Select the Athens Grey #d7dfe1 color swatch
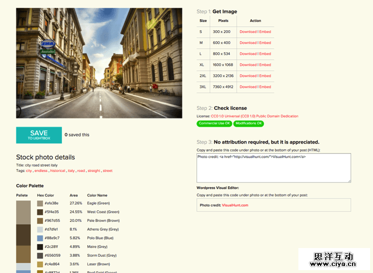Image resolution: width=373 pixels, height=273 pixels. point(40,230)
